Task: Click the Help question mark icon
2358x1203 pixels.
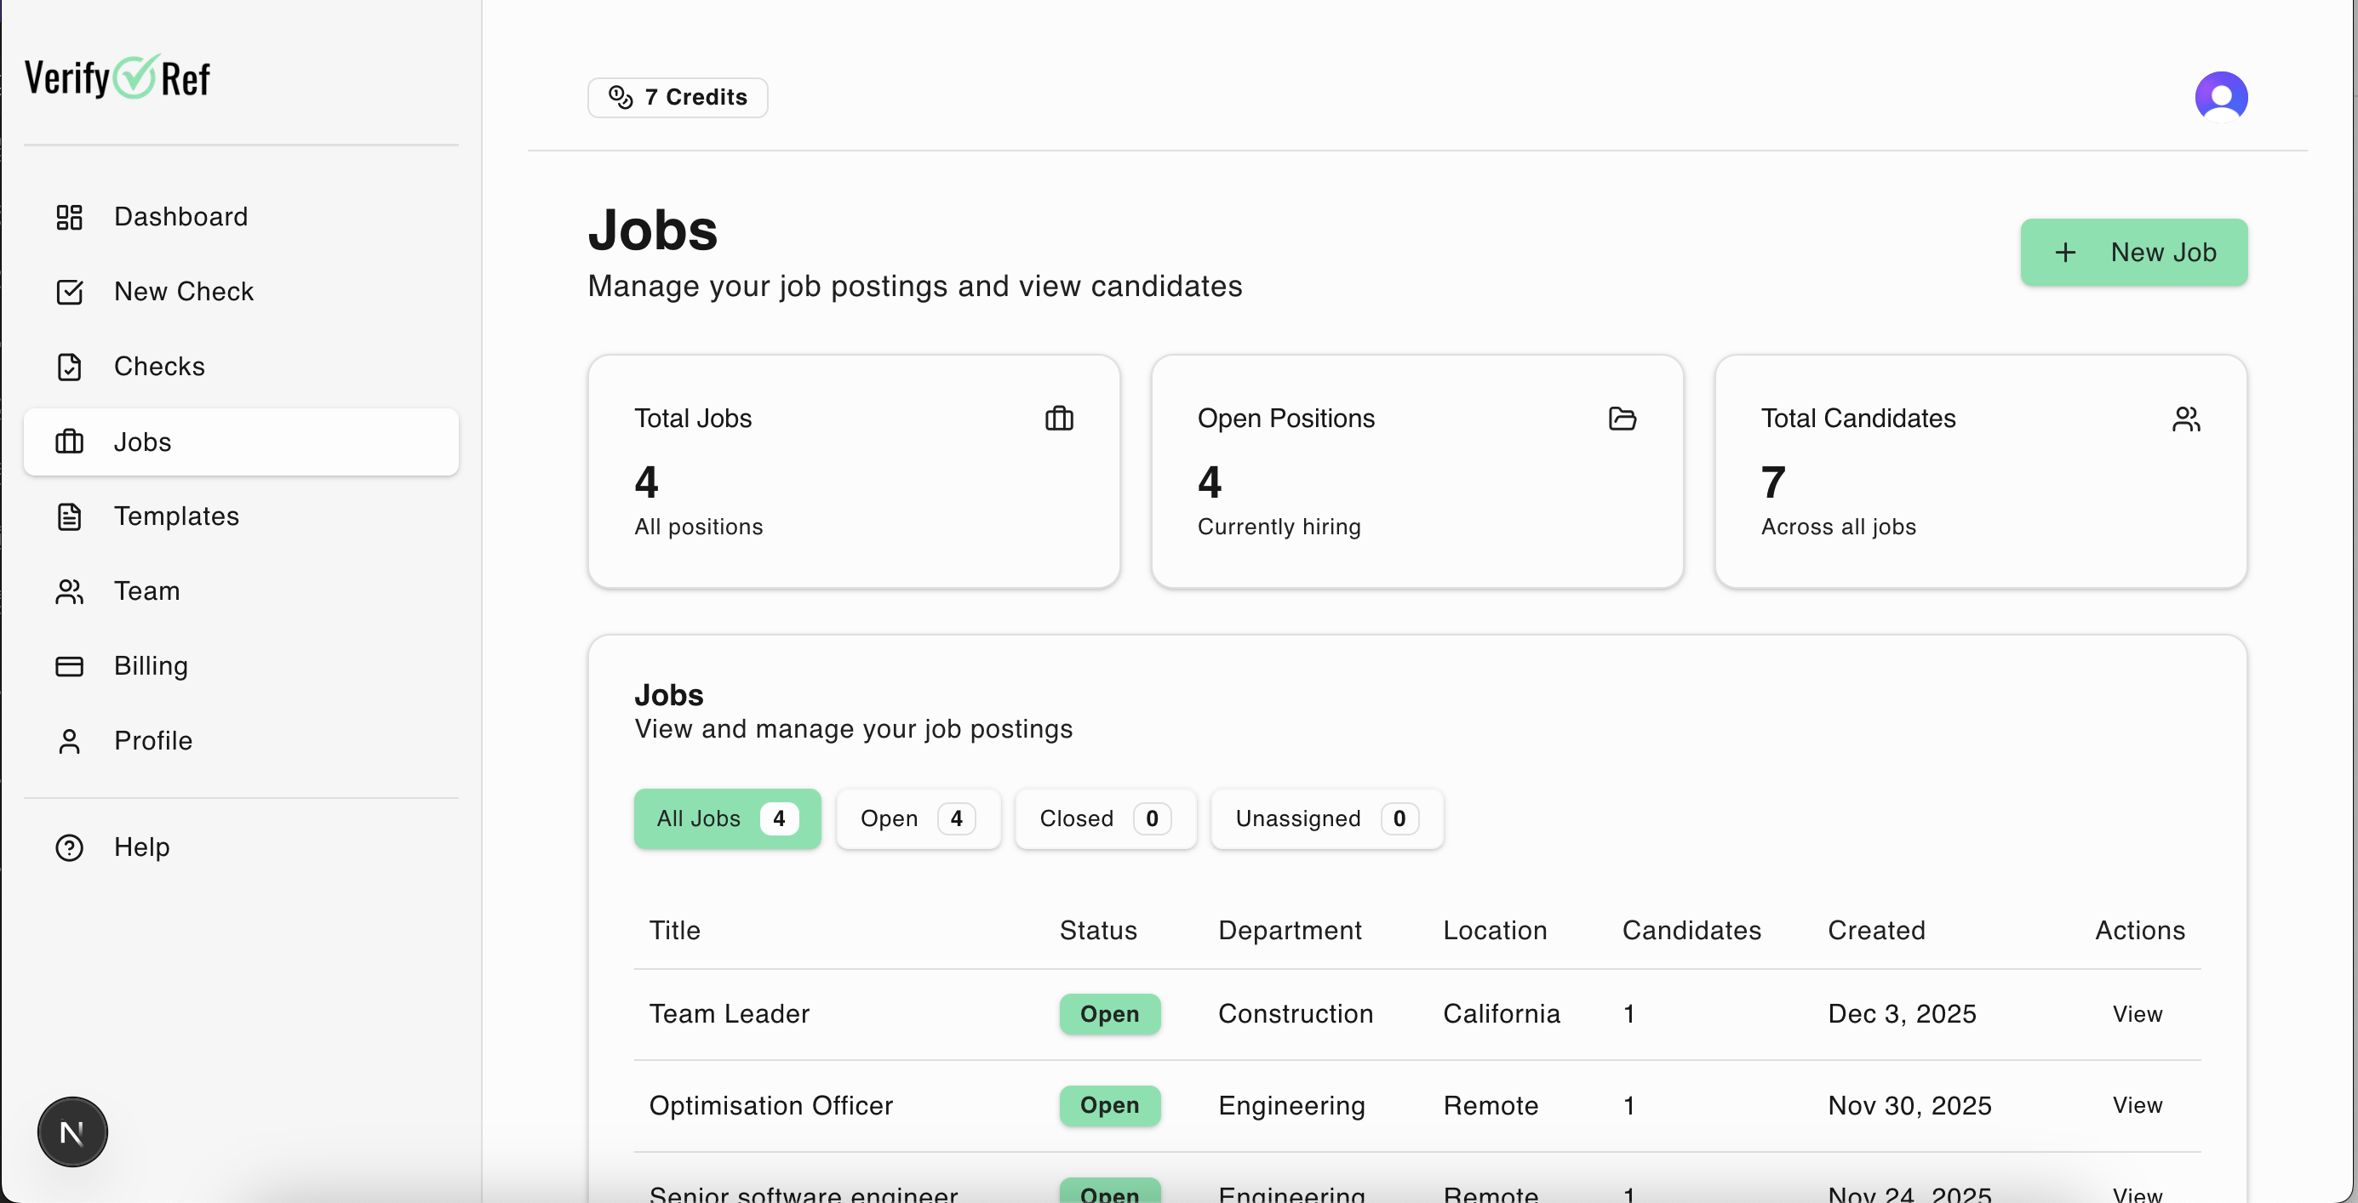Action: click(70, 847)
